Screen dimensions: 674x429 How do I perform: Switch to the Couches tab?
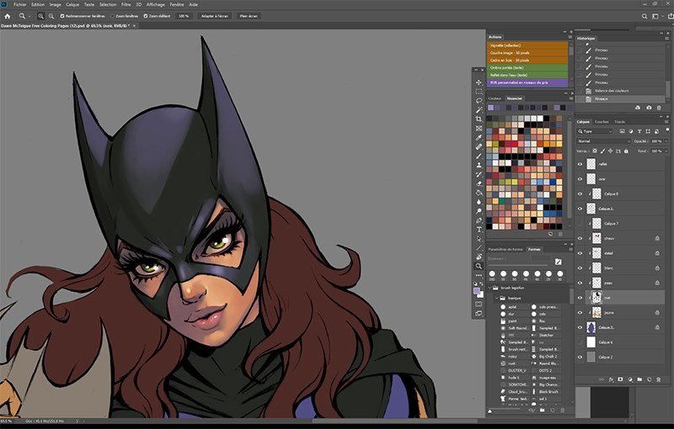602,122
